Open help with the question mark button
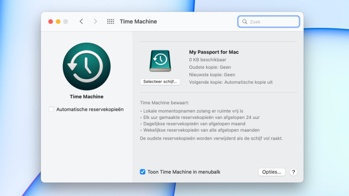Screen dimensions: 349x196 pos(293,172)
